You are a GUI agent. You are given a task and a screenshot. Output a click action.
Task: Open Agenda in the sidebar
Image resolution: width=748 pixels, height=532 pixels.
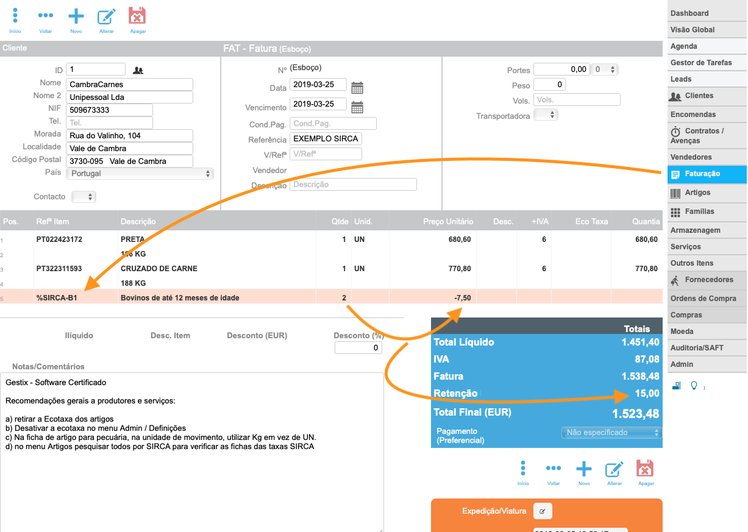pyautogui.click(x=707, y=46)
